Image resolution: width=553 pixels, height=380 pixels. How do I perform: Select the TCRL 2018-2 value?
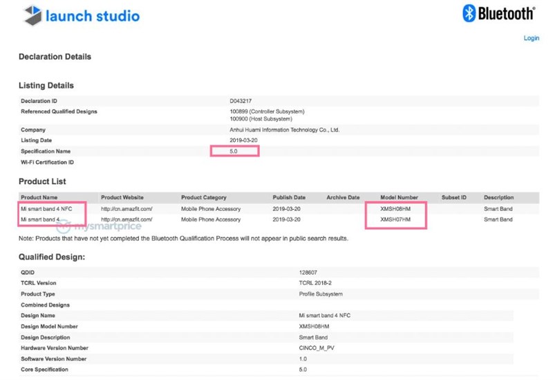pyautogui.click(x=315, y=283)
